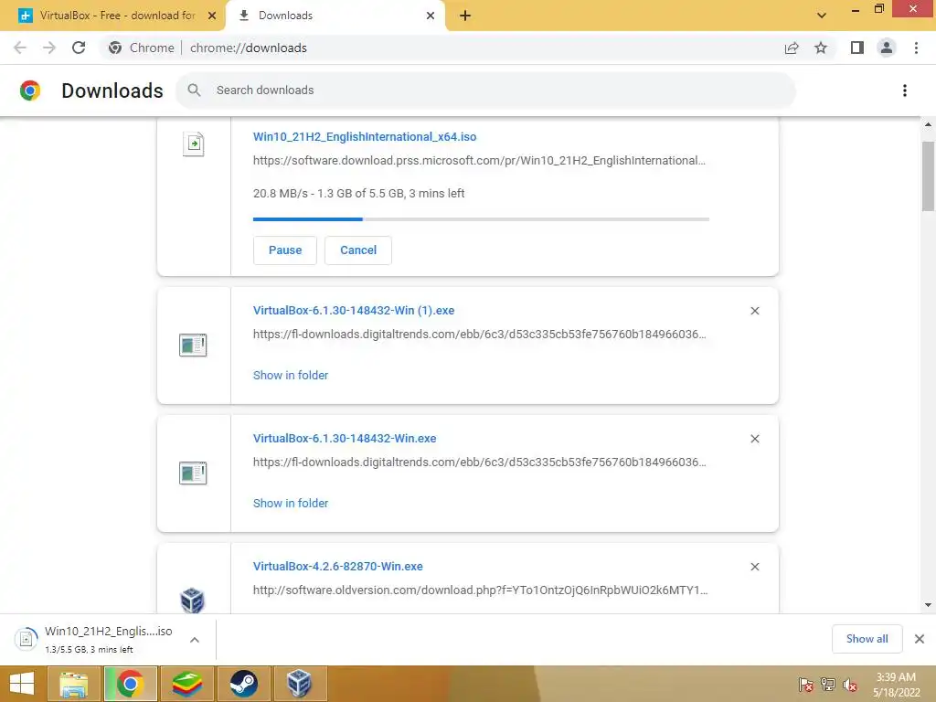
Task: Open the Chrome profile avatar
Action: [x=887, y=48]
